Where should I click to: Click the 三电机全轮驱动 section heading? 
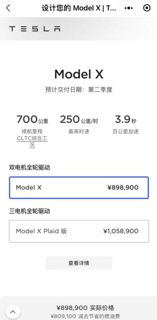click(30, 211)
